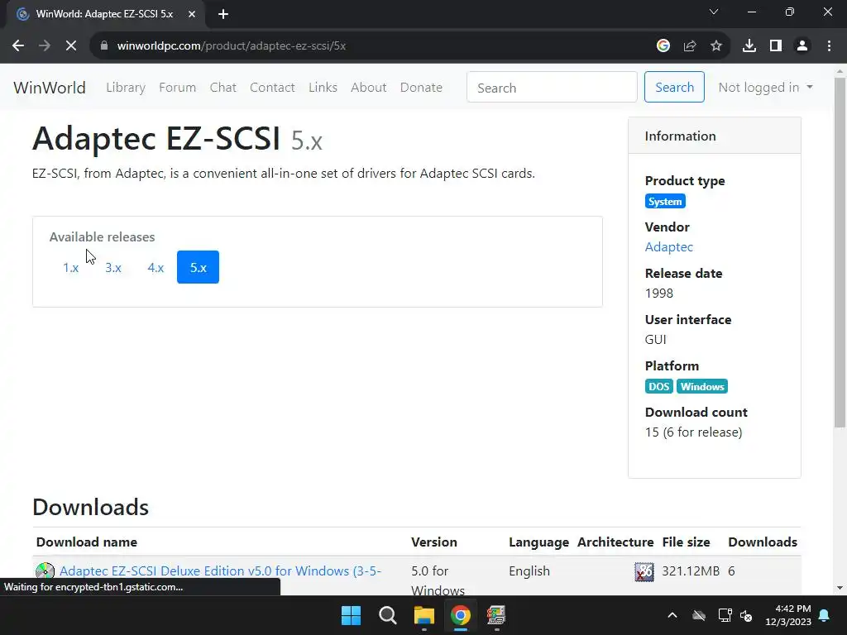This screenshot has width=847, height=635.
Task: Select release 3.x
Action: coord(113,267)
